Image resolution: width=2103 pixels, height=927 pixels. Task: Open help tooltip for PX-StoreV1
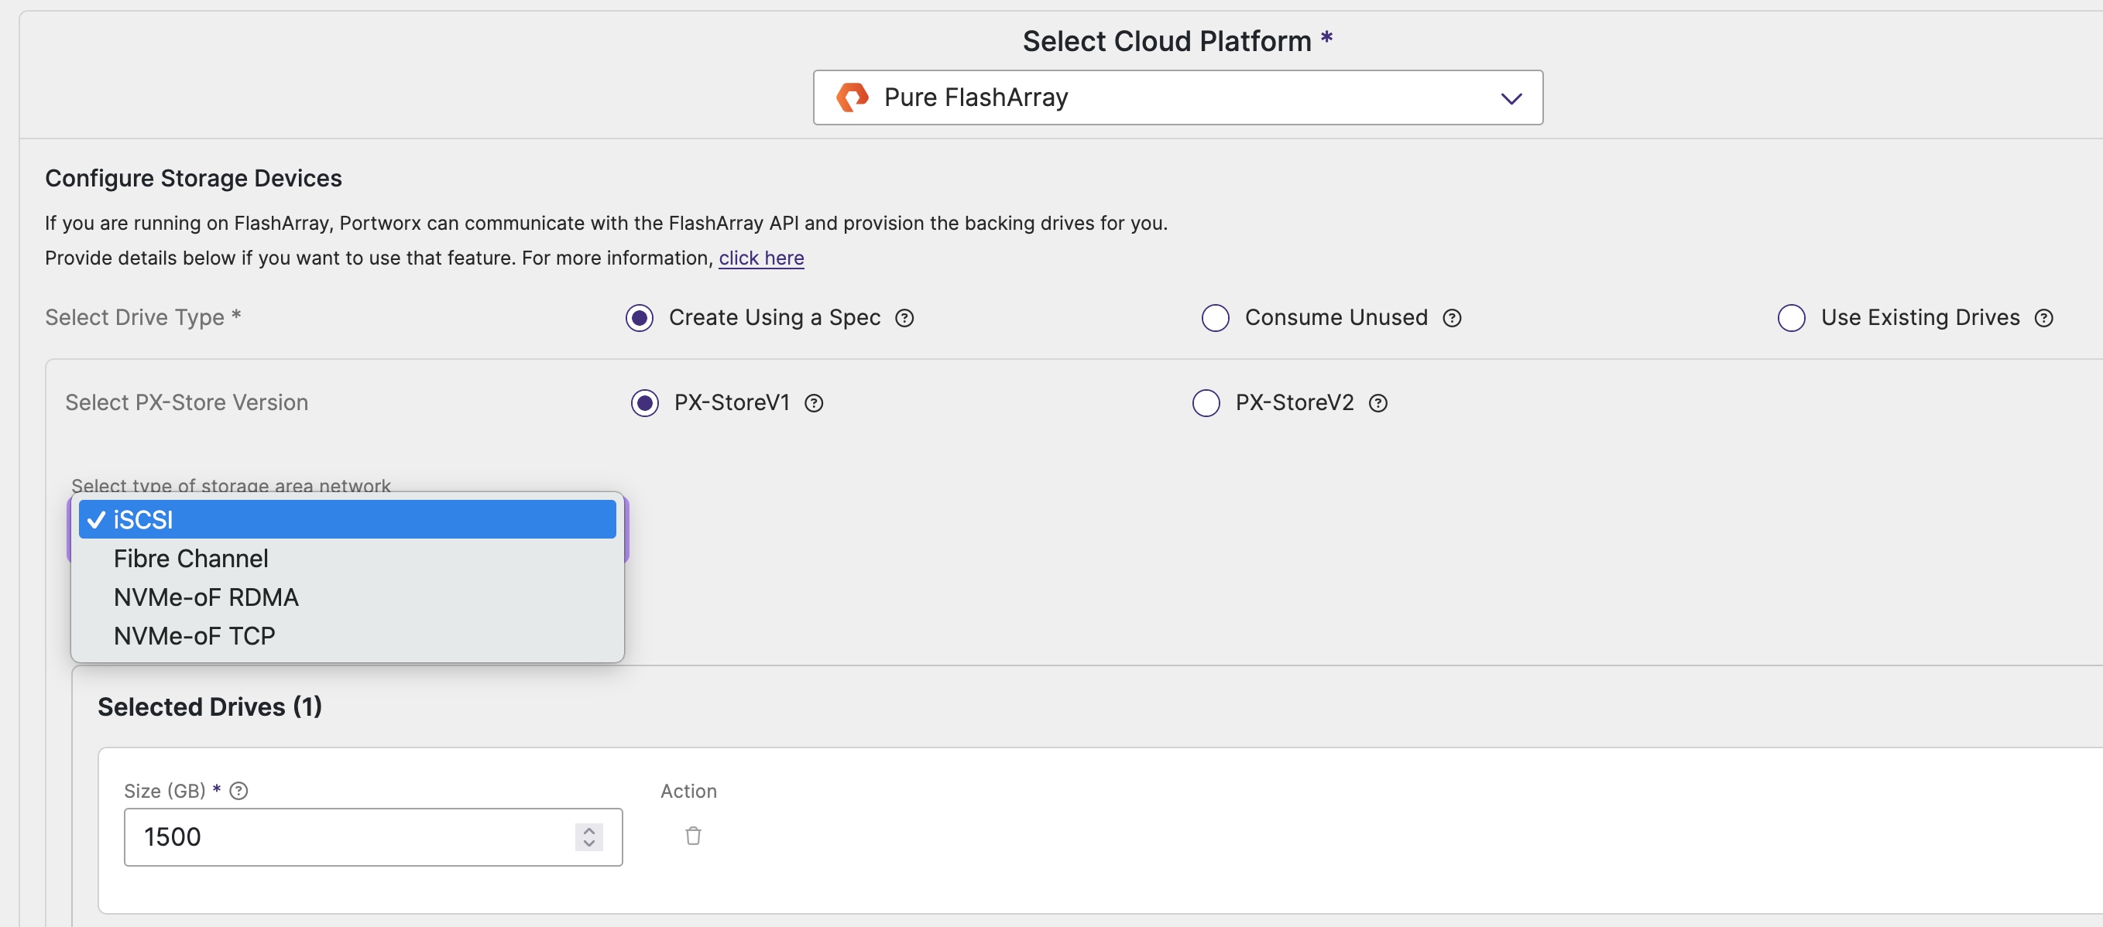pyautogui.click(x=814, y=402)
